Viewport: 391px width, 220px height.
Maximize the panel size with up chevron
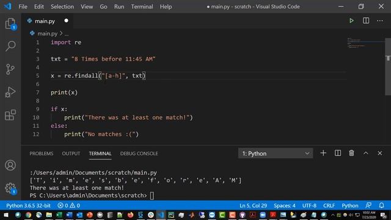click(365, 153)
